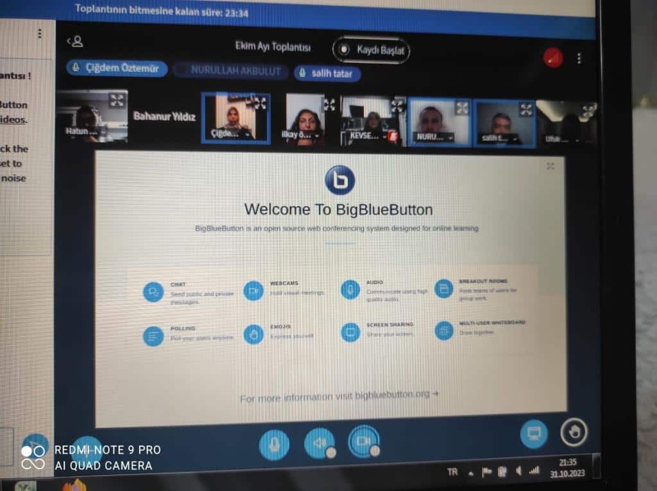Toggle the users list panel icon
657x491 pixels.
[x=76, y=42]
